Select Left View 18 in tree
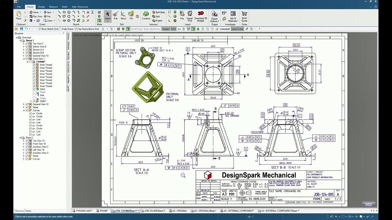Screen dimensions: 392x220 tap(38, 150)
